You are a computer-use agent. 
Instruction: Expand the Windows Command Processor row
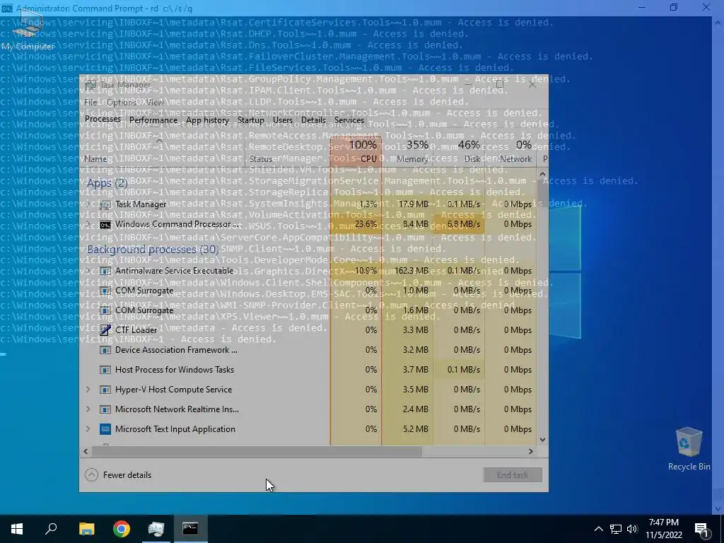[x=88, y=224]
